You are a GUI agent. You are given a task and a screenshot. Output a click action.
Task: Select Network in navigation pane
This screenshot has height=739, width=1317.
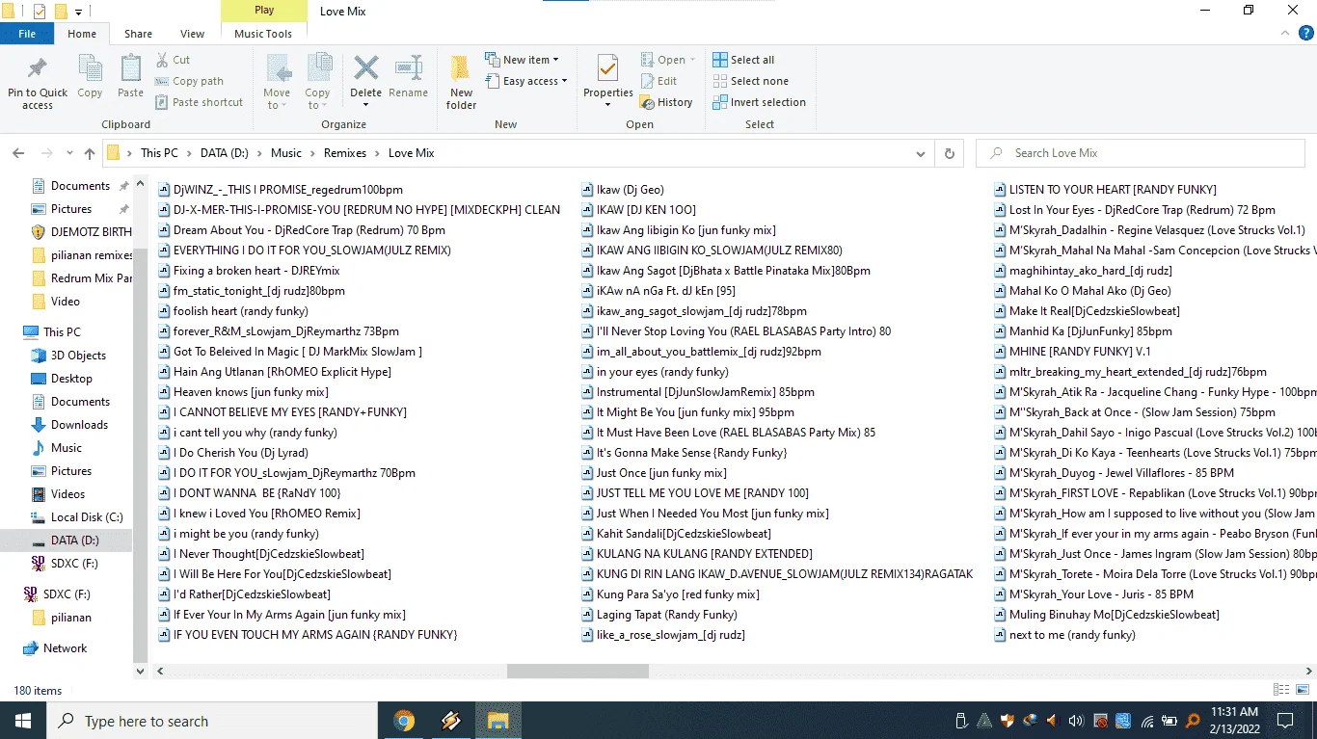[x=65, y=648]
